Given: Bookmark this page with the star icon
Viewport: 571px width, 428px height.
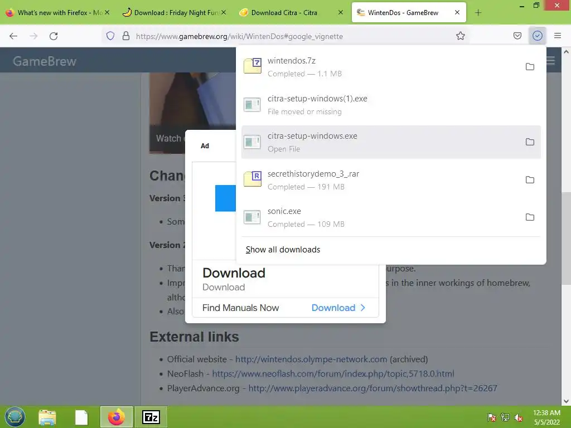Looking at the screenshot, I should point(460,36).
